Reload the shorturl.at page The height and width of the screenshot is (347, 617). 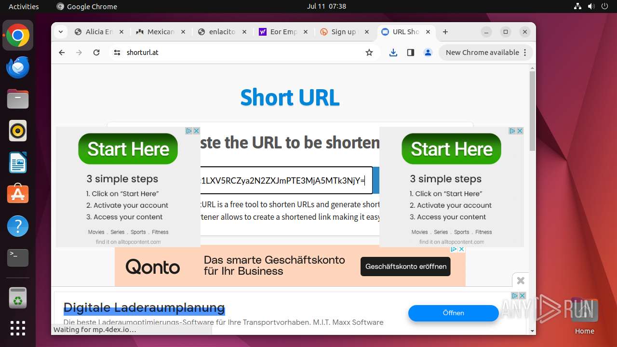pyautogui.click(x=96, y=53)
